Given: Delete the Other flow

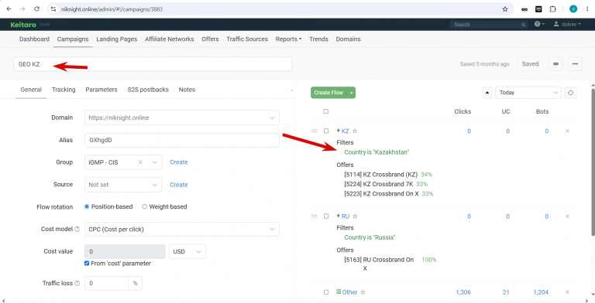Looking at the screenshot, I should pos(567,292).
